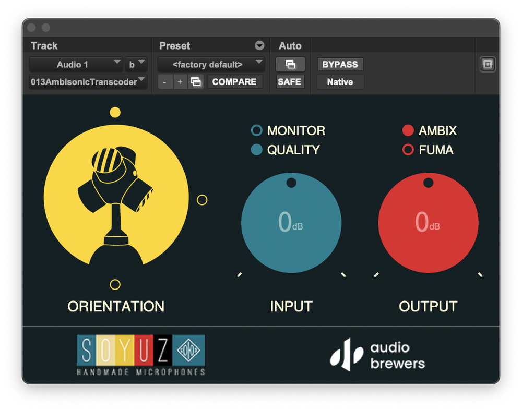Open the automation enable window icon
The height and width of the screenshot is (410, 522).
(290, 64)
